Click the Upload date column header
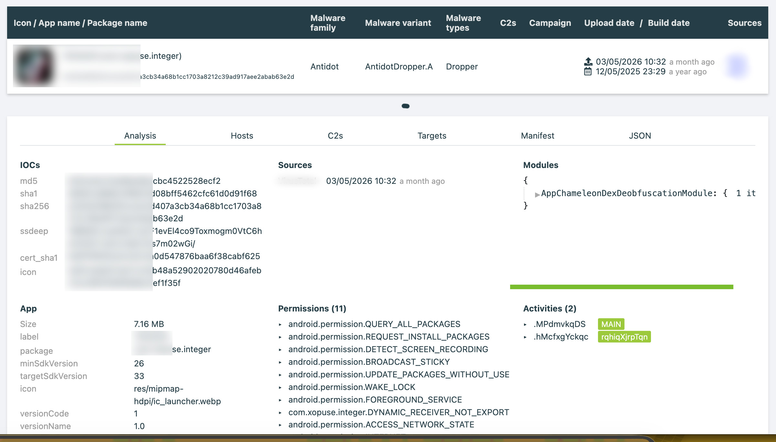This screenshot has height=442, width=776. coord(609,23)
